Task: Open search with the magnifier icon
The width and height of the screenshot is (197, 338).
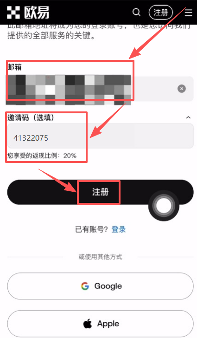Action: point(136,12)
